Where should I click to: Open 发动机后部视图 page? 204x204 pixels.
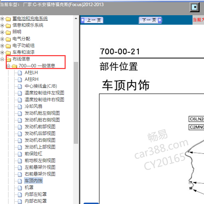pos(40,134)
